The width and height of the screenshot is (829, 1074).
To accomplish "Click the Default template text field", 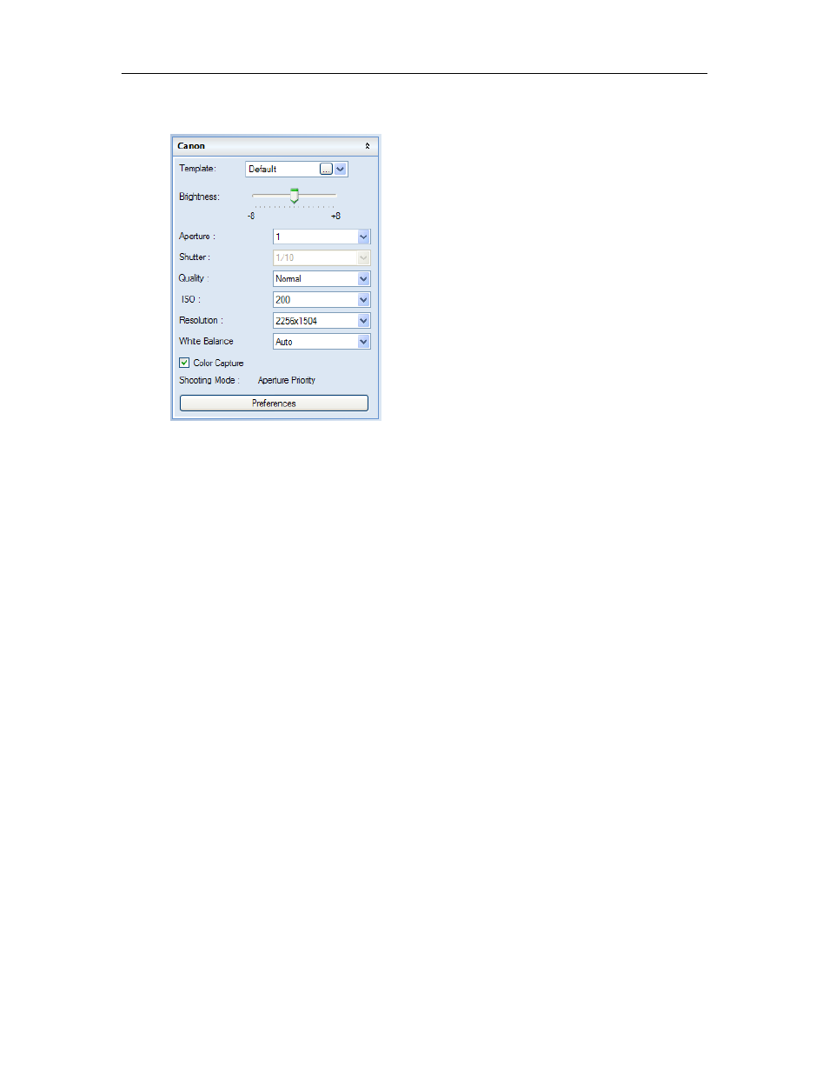I will click(282, 169).
